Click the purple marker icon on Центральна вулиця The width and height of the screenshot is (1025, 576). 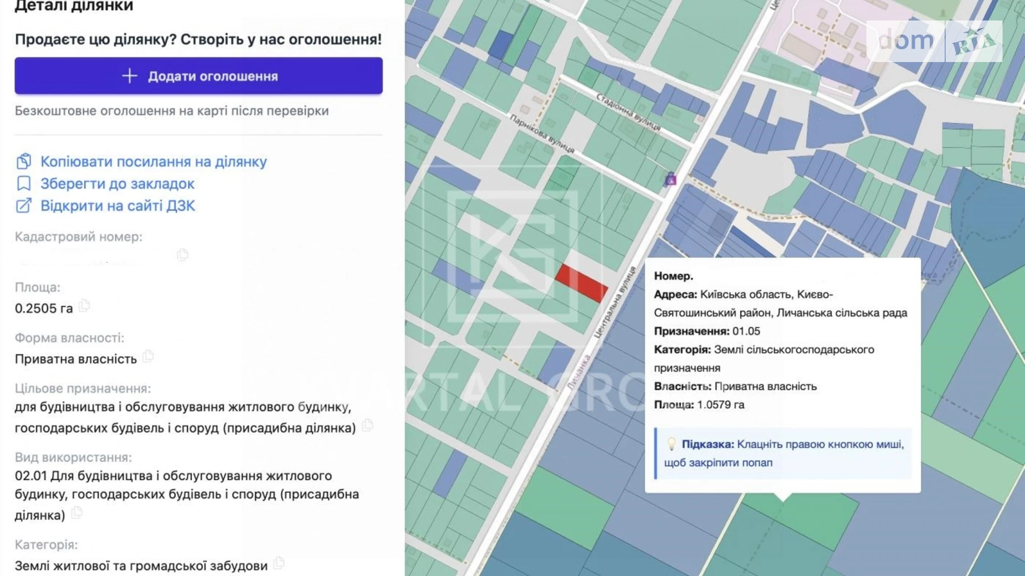(670, 179)
